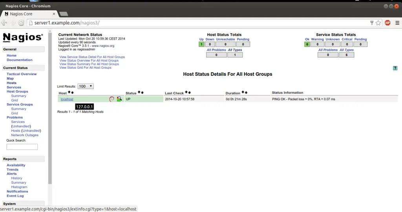
Task: Click service status Critical link
Action: coord(347,39)
